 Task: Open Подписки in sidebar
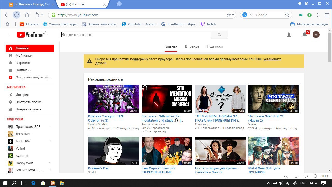(30, 70)
